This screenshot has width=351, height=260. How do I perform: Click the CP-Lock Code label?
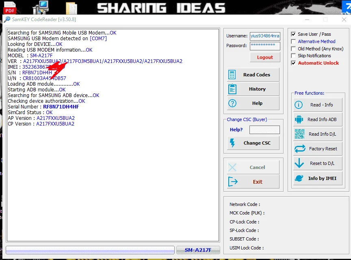coord(244,222)
